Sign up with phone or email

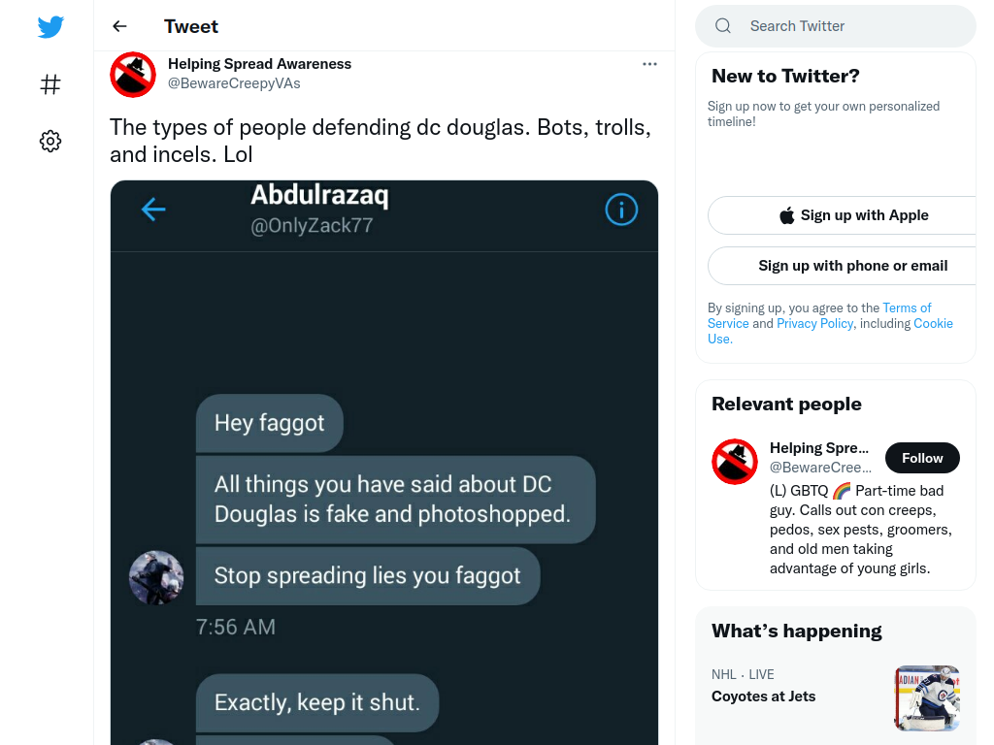[853, 266]
